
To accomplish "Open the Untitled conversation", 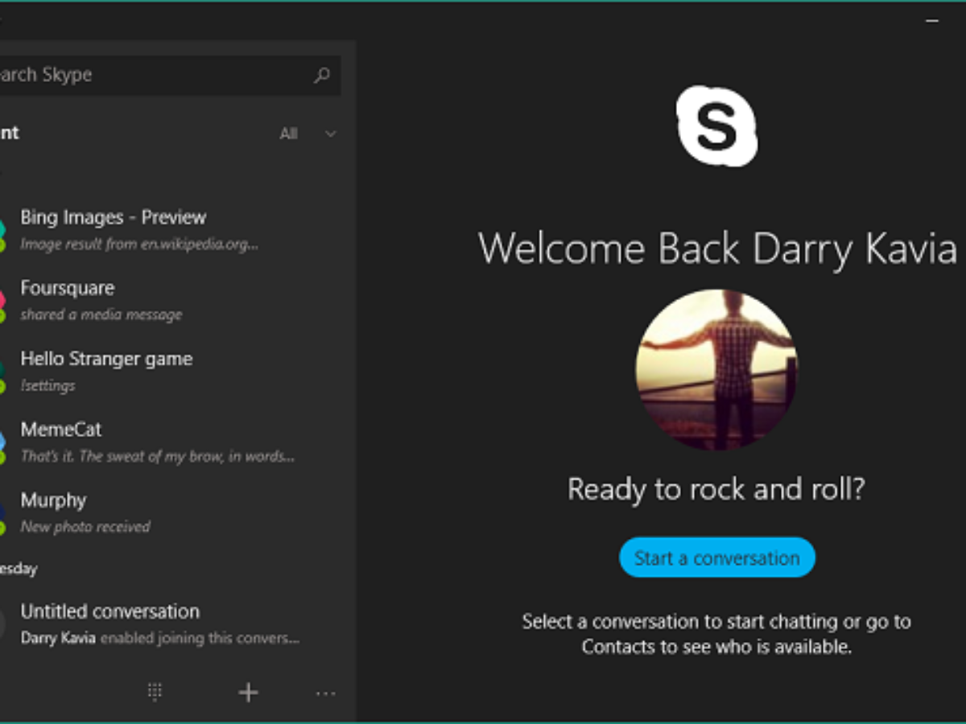I will (x=177, y=623).
